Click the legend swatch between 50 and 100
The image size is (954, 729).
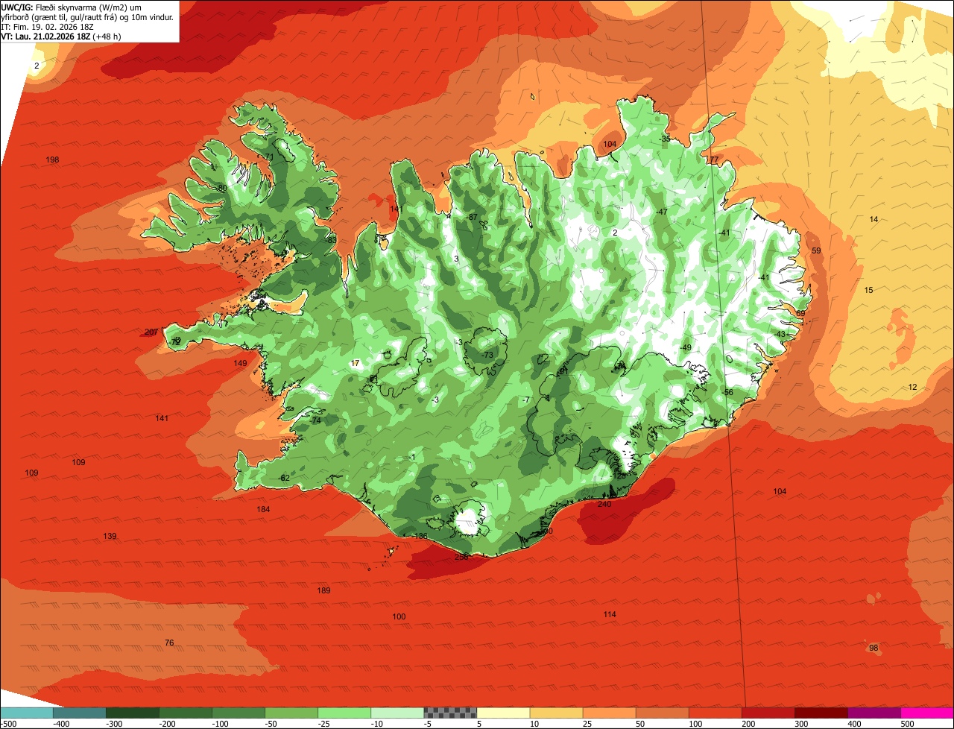tap(662, 712)
